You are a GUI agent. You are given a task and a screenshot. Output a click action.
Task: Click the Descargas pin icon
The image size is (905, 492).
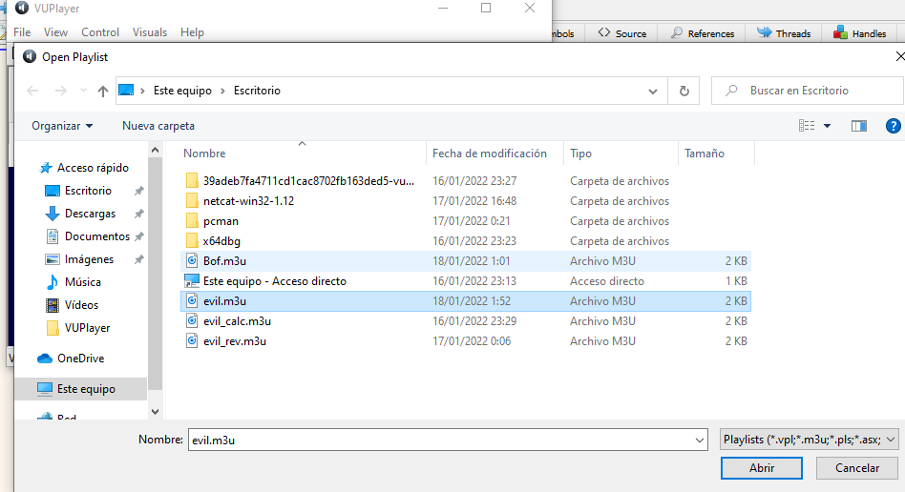click(x=138, y=214)
